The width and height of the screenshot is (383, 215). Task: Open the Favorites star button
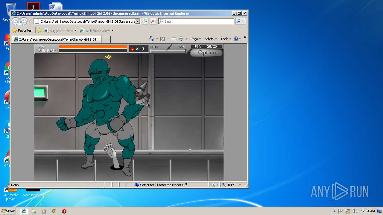22,30
